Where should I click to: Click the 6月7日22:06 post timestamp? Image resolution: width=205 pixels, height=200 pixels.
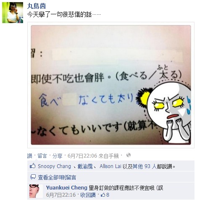click(x=82, y=156)
